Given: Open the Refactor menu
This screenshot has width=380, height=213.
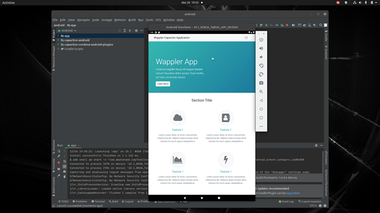Looking at the screenshot, I should point(120,20).
